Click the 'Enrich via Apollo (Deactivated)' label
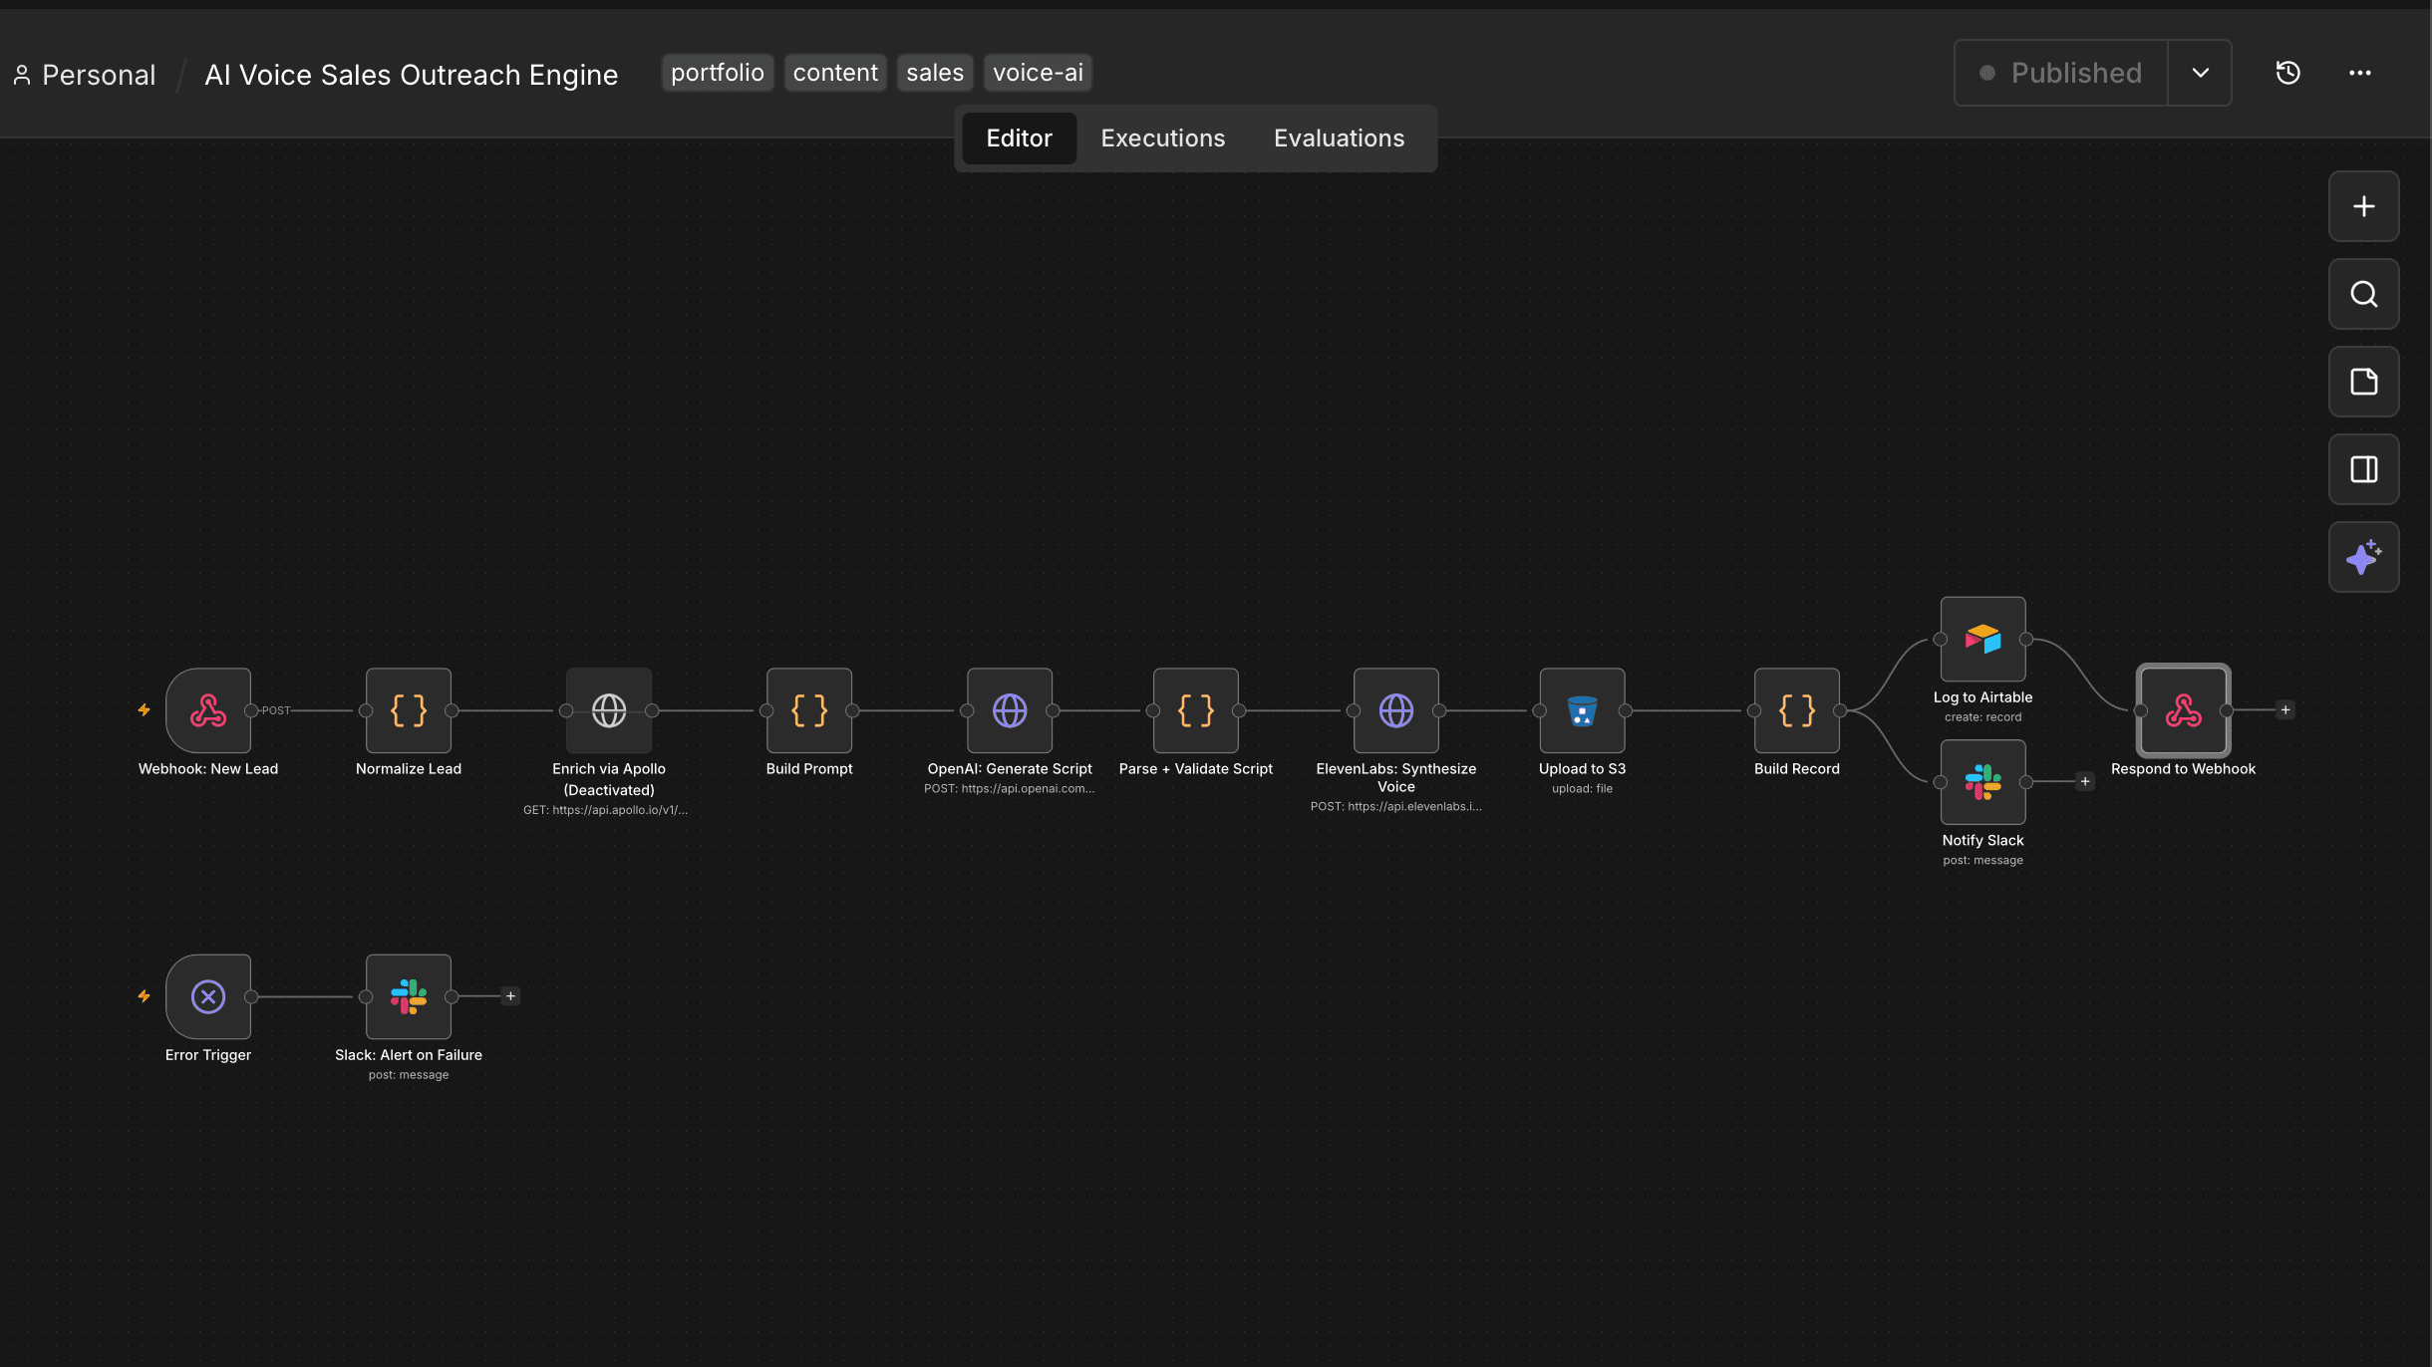Screen dimensions: 2432x1367 [609, 779]
